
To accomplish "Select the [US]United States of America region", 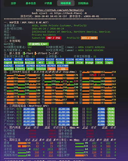I will [x=71, y=32].
